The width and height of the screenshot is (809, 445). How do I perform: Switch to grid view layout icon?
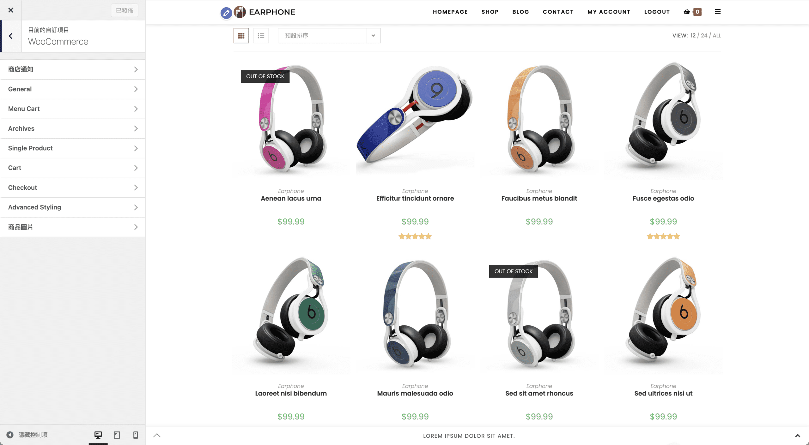pos(241,36)
